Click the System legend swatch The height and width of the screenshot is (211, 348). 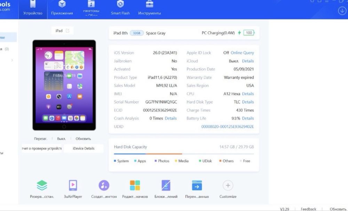point(115,161)
